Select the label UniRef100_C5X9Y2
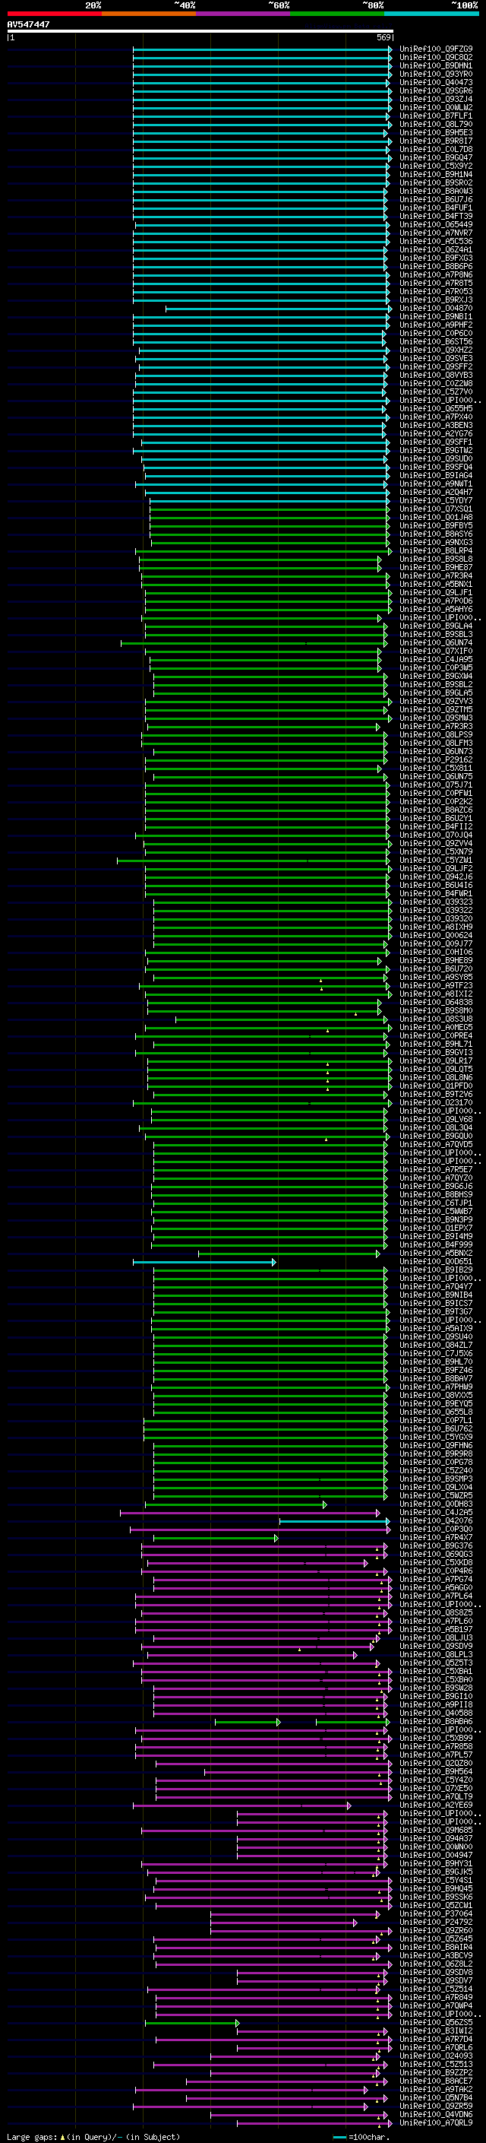This screenshot has height=2143, width=486. pyautogui.click(x=436, y=166)
